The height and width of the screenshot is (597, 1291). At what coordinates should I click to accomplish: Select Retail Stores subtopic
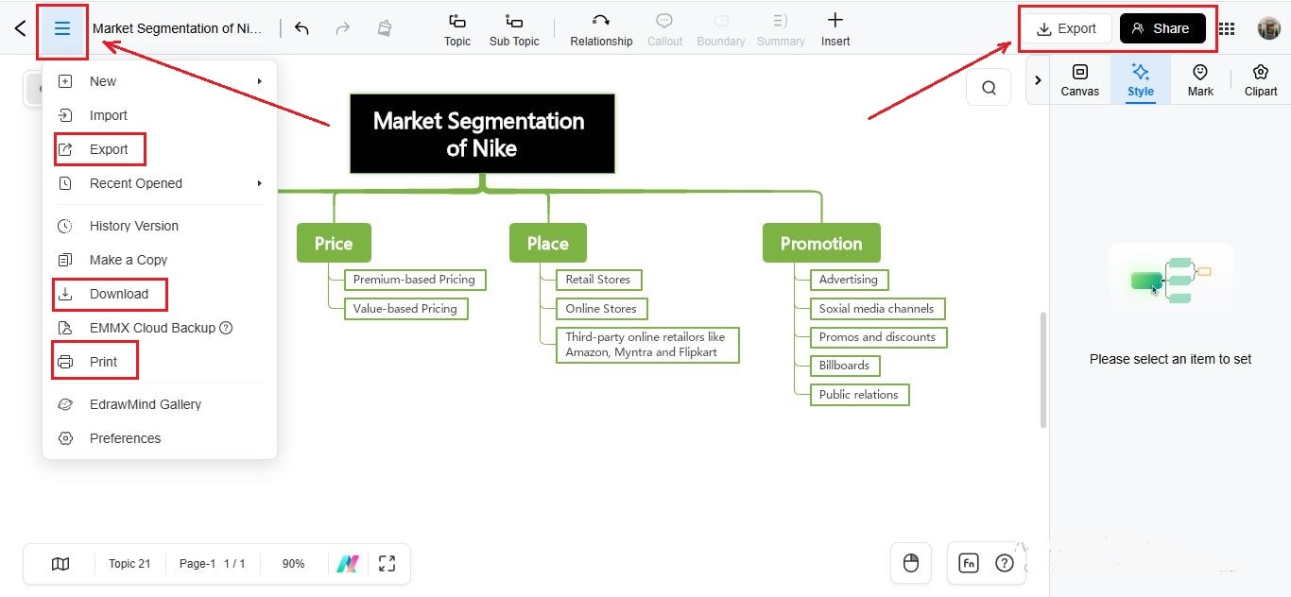598,280
